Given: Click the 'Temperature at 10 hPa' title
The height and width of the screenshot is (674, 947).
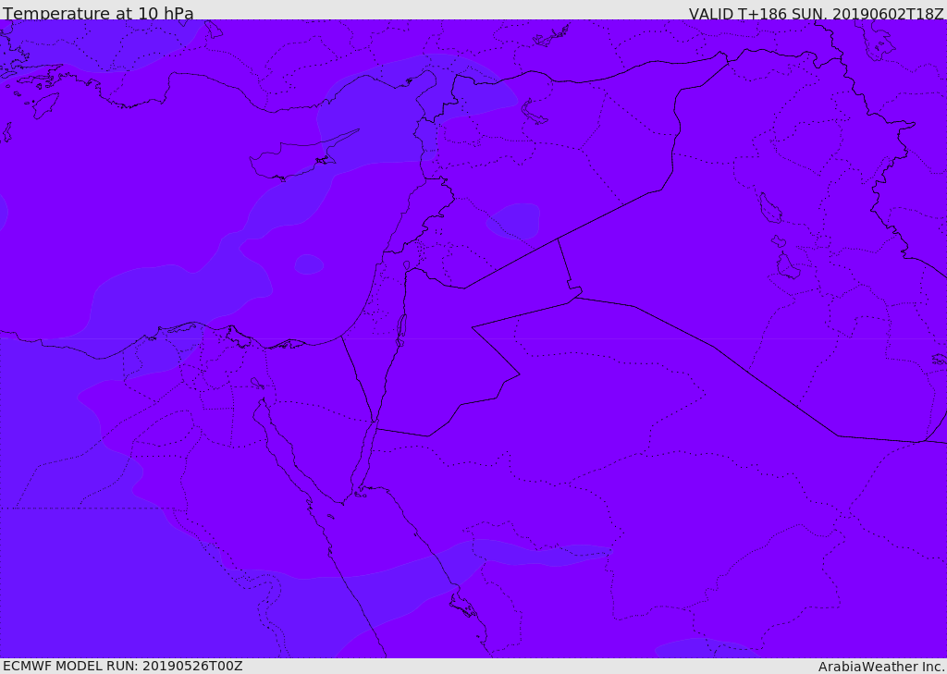Looking at the screenshot, I should pos(98,13).
